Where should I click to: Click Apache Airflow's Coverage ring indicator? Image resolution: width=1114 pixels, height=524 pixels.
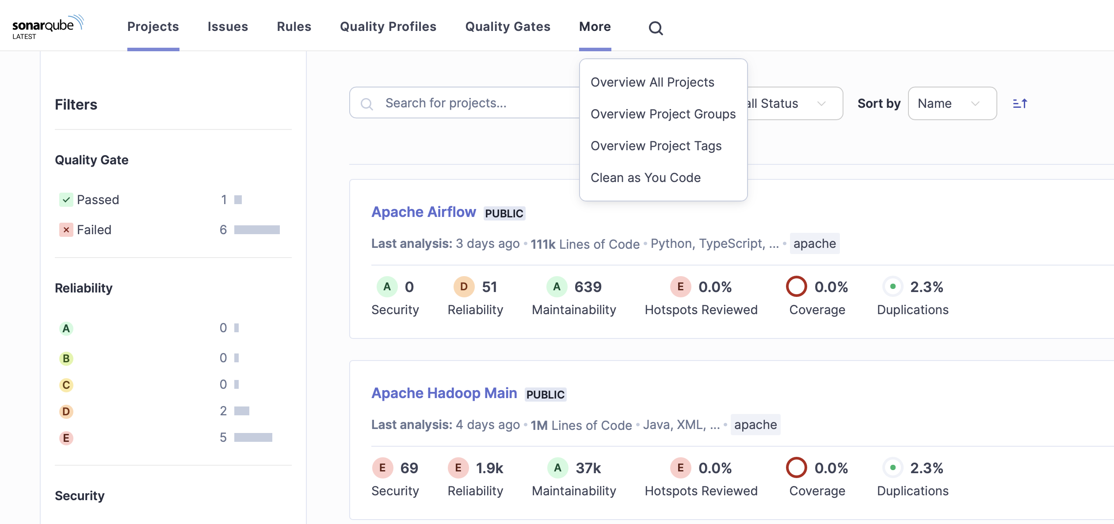coord(796,287)
